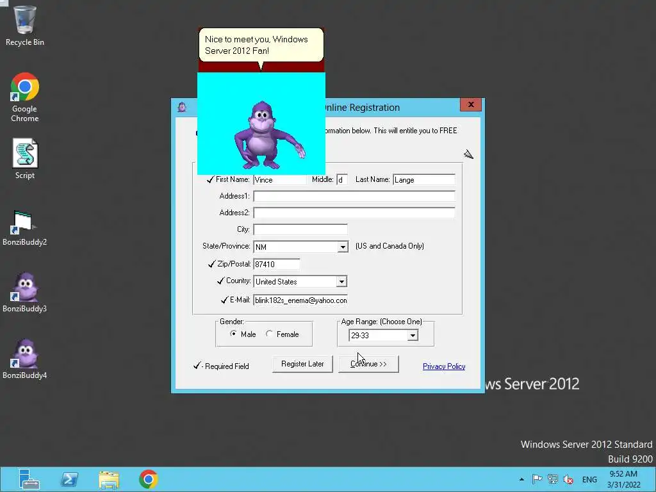Click the ENG language indicator
The height and width of the screenshot is (492, 656).
(589, 479)
